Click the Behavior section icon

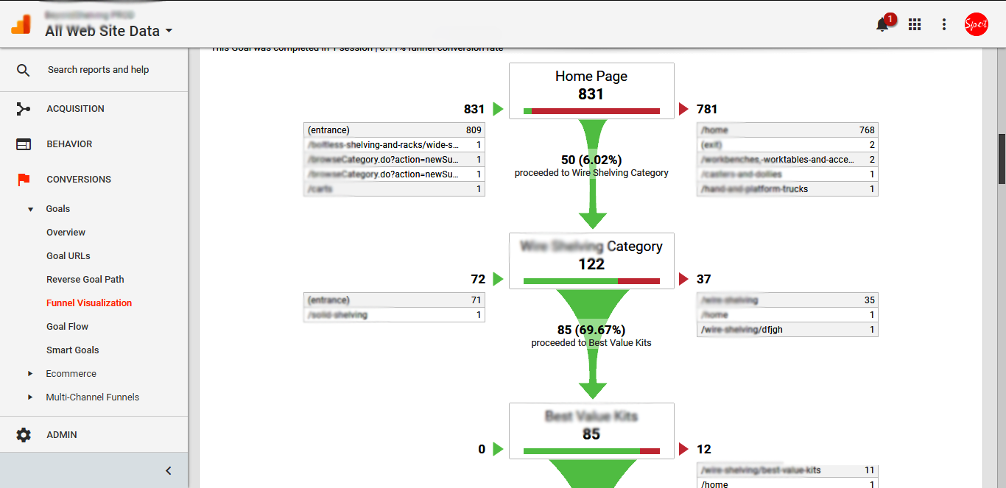pyautogui.click(x=24, y=144)
